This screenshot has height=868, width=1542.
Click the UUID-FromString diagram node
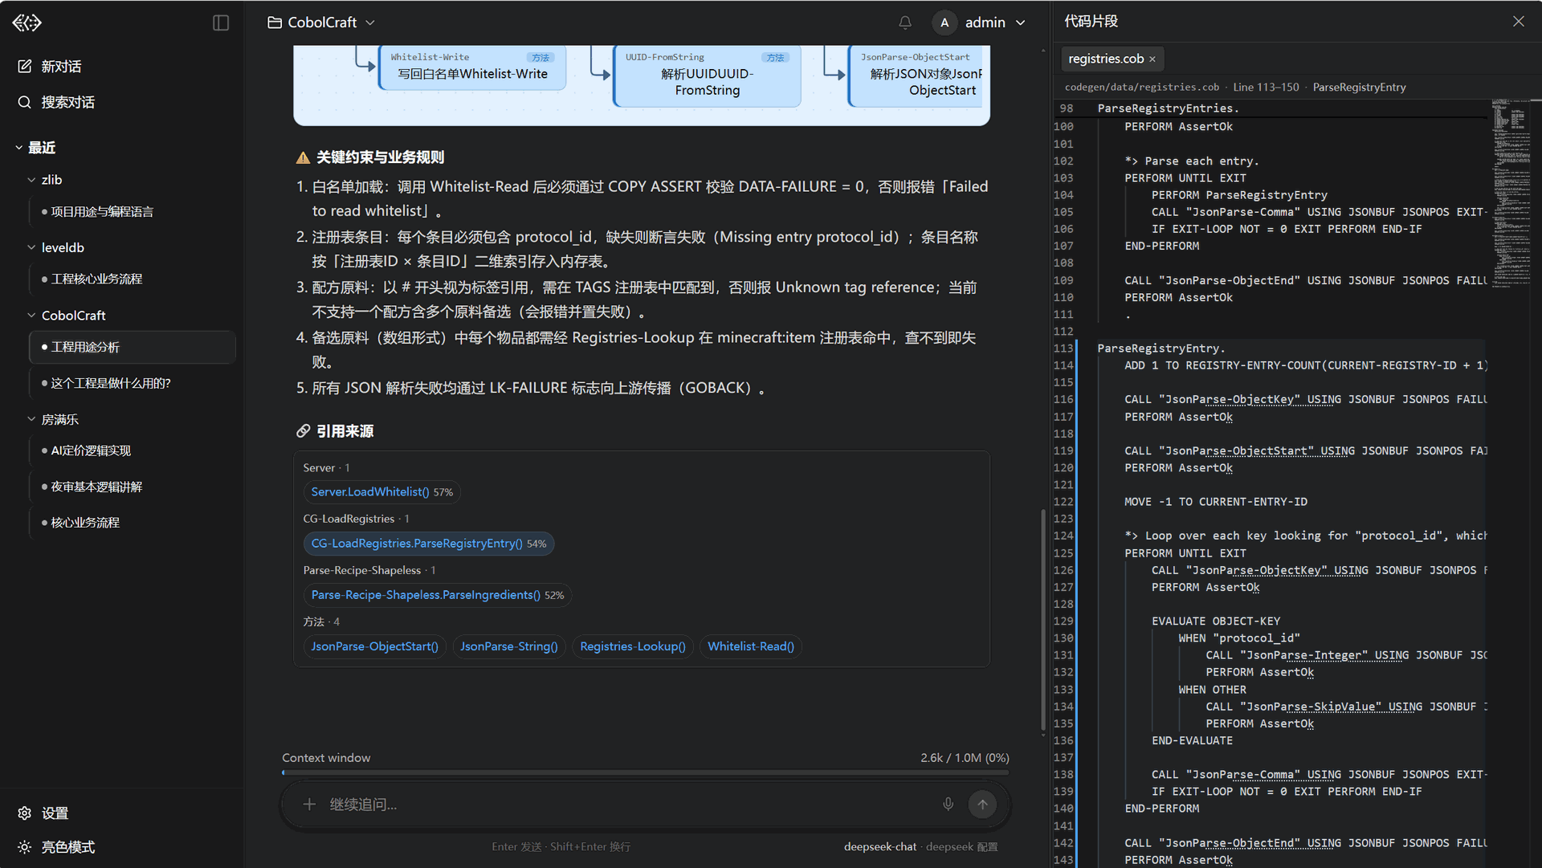707,75
